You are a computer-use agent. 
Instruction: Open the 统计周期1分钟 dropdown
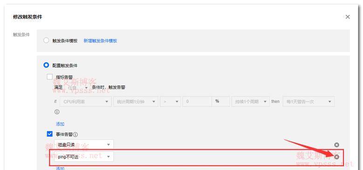pyautogui.click(x=136, y=102)
